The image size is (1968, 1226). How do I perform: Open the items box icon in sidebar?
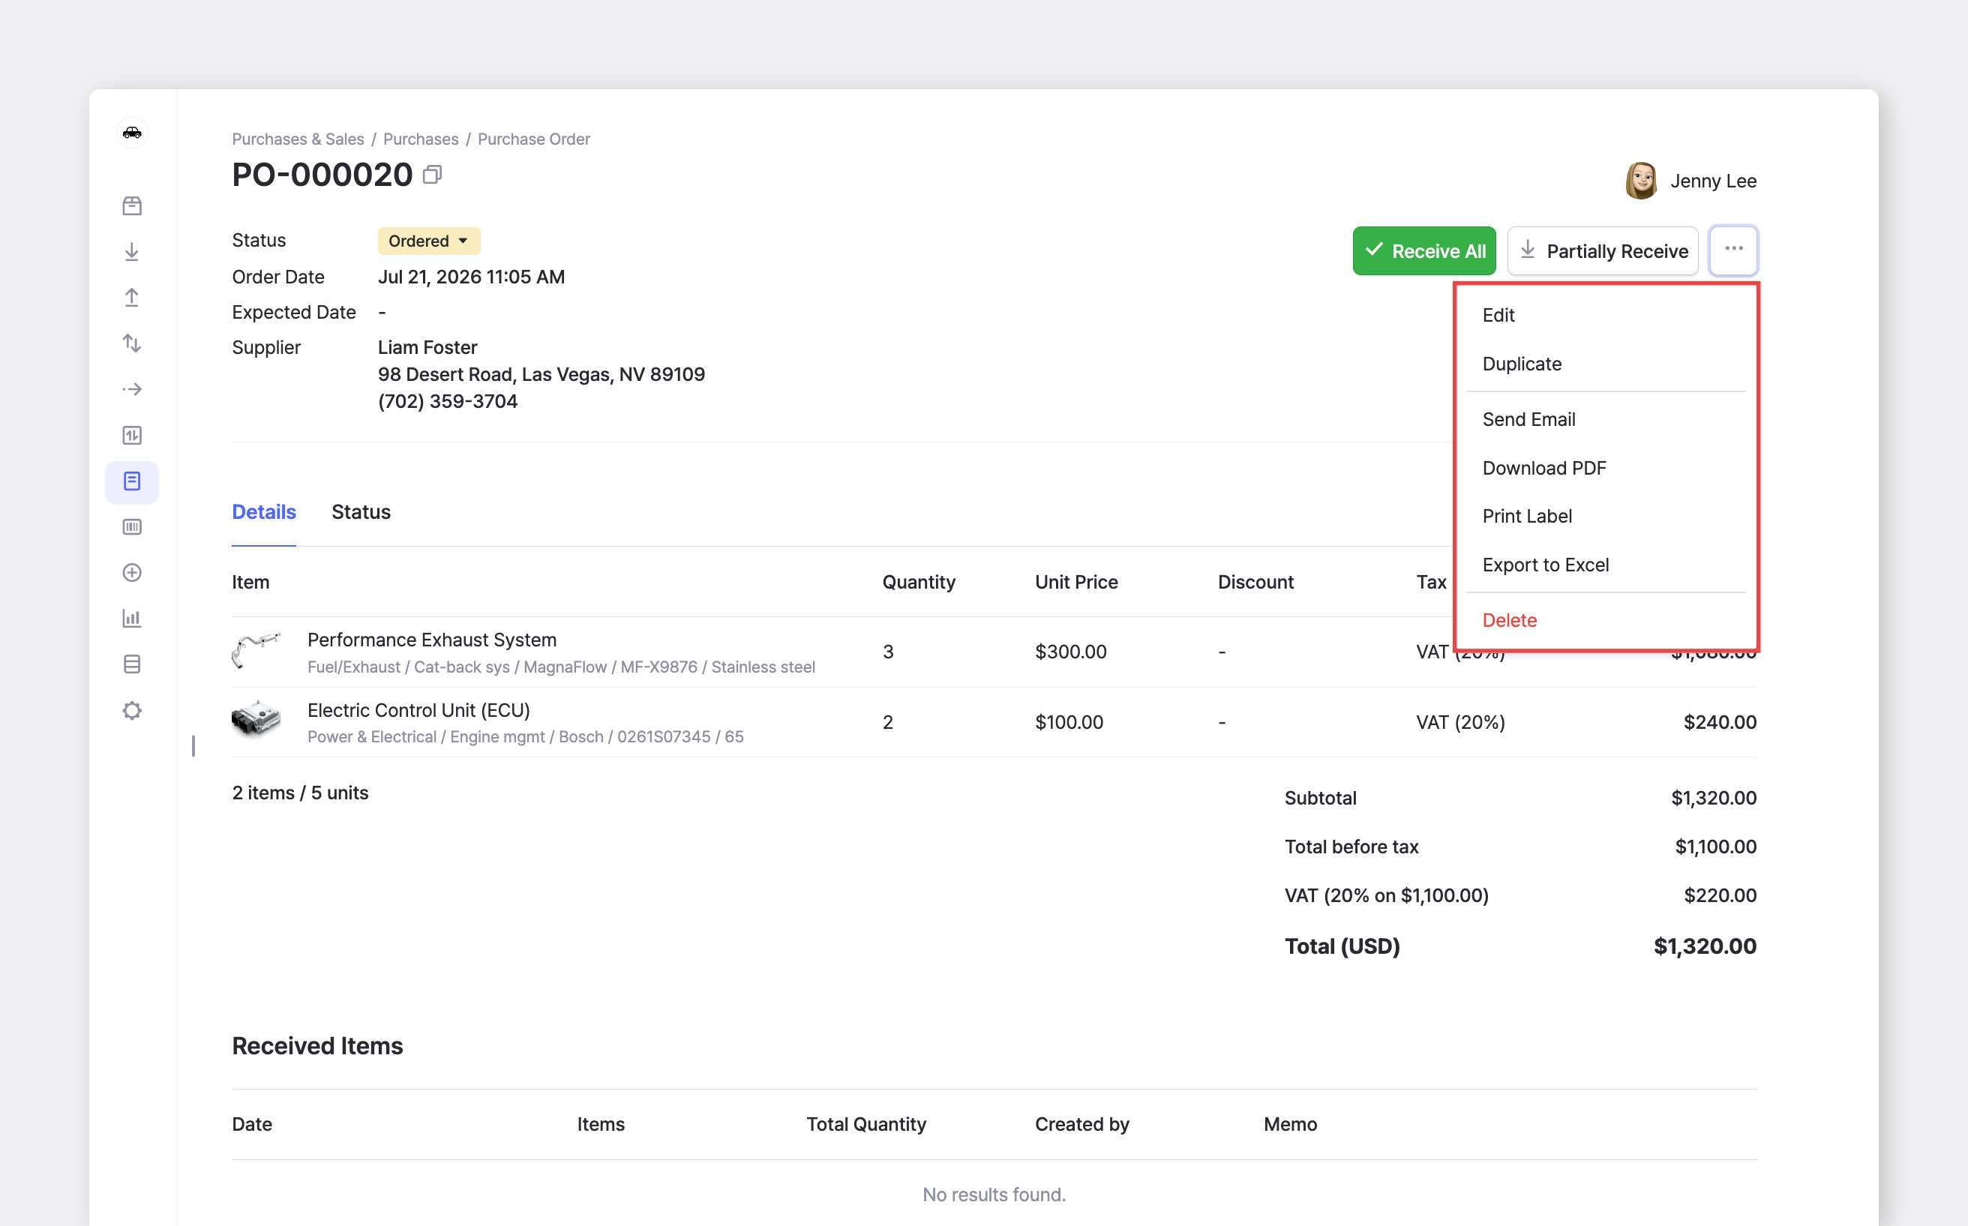pyautogui.click(x=132, y=206)
